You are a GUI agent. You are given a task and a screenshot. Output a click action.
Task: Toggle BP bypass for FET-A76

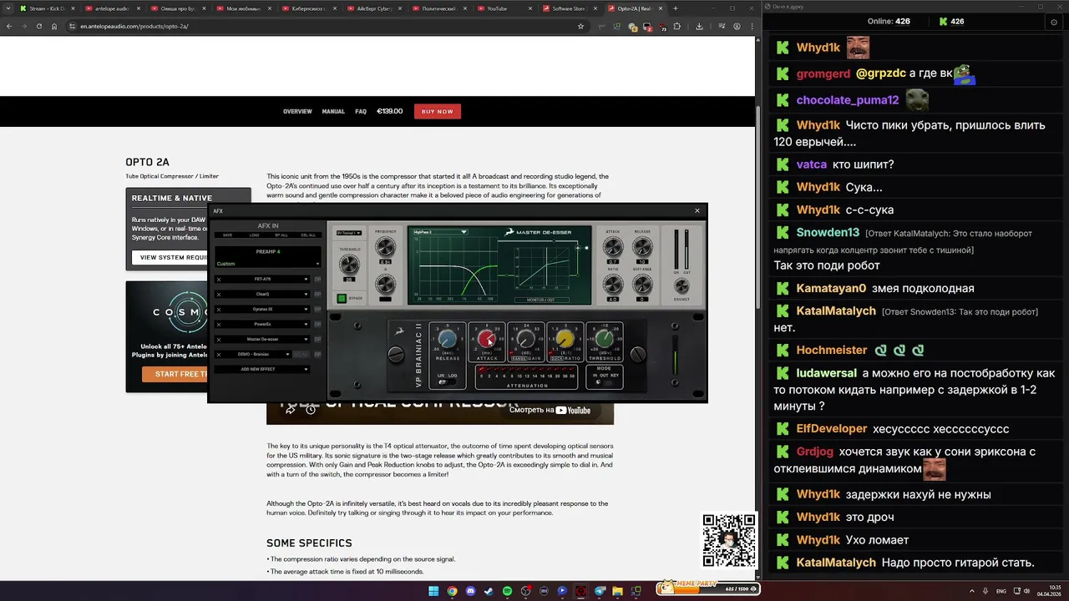click(317, 280)
